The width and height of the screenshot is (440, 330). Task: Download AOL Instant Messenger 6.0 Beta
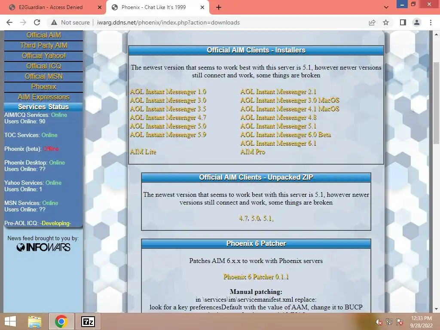[286, 134]
